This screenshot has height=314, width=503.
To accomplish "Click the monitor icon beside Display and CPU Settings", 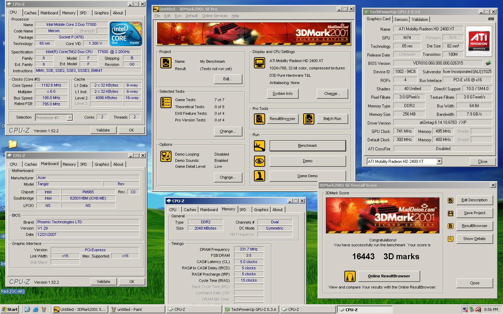I will pos(260,63).
